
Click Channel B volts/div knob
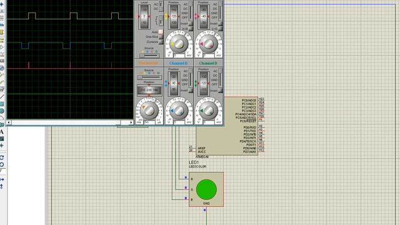[x=179, y=111]
